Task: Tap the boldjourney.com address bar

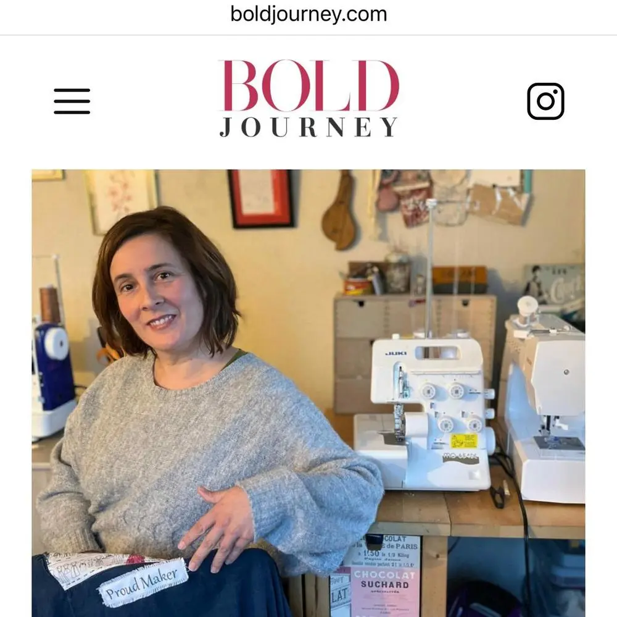Action: click(308, 14)
